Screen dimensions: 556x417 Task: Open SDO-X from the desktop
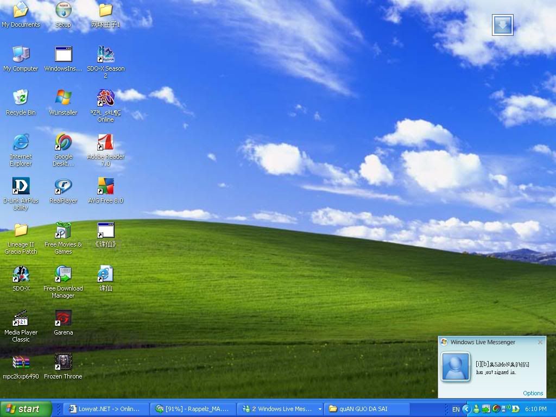21,274
